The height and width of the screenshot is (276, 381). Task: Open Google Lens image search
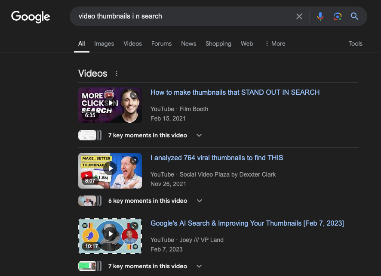pyautogui.click(x=337, y=16)
